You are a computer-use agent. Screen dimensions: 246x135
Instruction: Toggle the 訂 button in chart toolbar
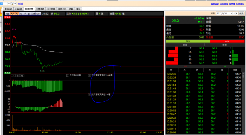(x=29, y=14)
